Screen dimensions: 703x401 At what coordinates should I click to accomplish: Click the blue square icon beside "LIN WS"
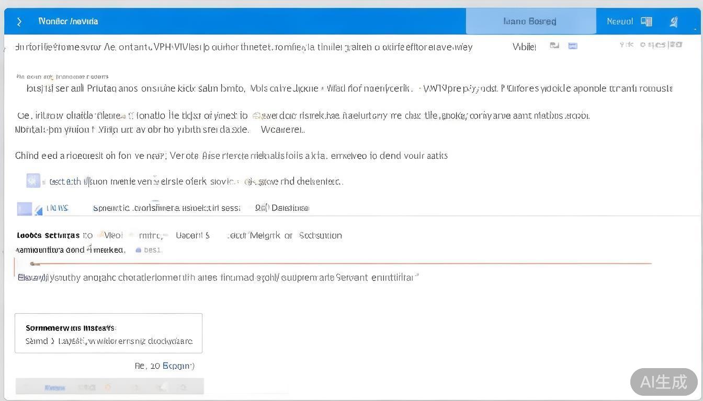point(25,209)
